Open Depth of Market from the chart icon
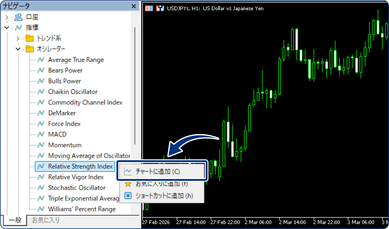 pos(149,8)
